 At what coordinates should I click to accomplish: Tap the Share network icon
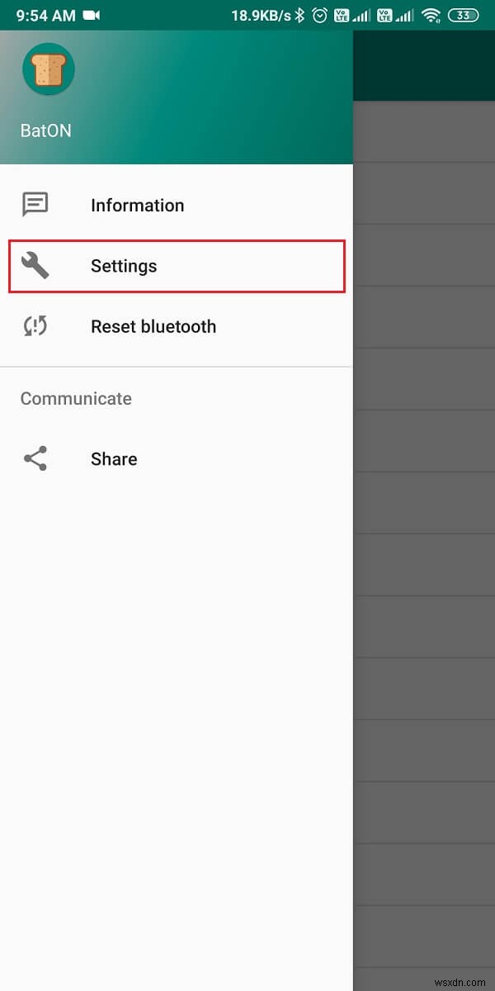click(35, 458)
